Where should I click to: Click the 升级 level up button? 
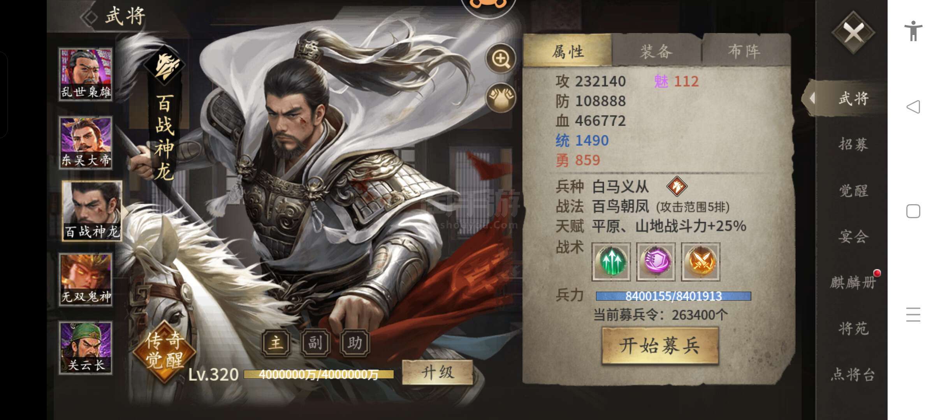point(438,373)
